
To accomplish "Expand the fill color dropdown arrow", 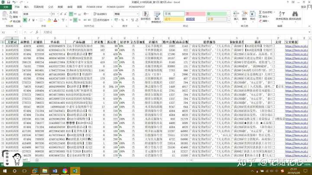I will click(x=52, y=20).
